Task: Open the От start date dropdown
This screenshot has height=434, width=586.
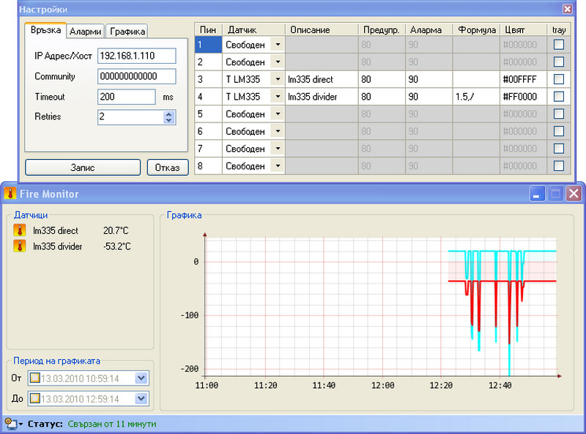Action: coord(141,378)
